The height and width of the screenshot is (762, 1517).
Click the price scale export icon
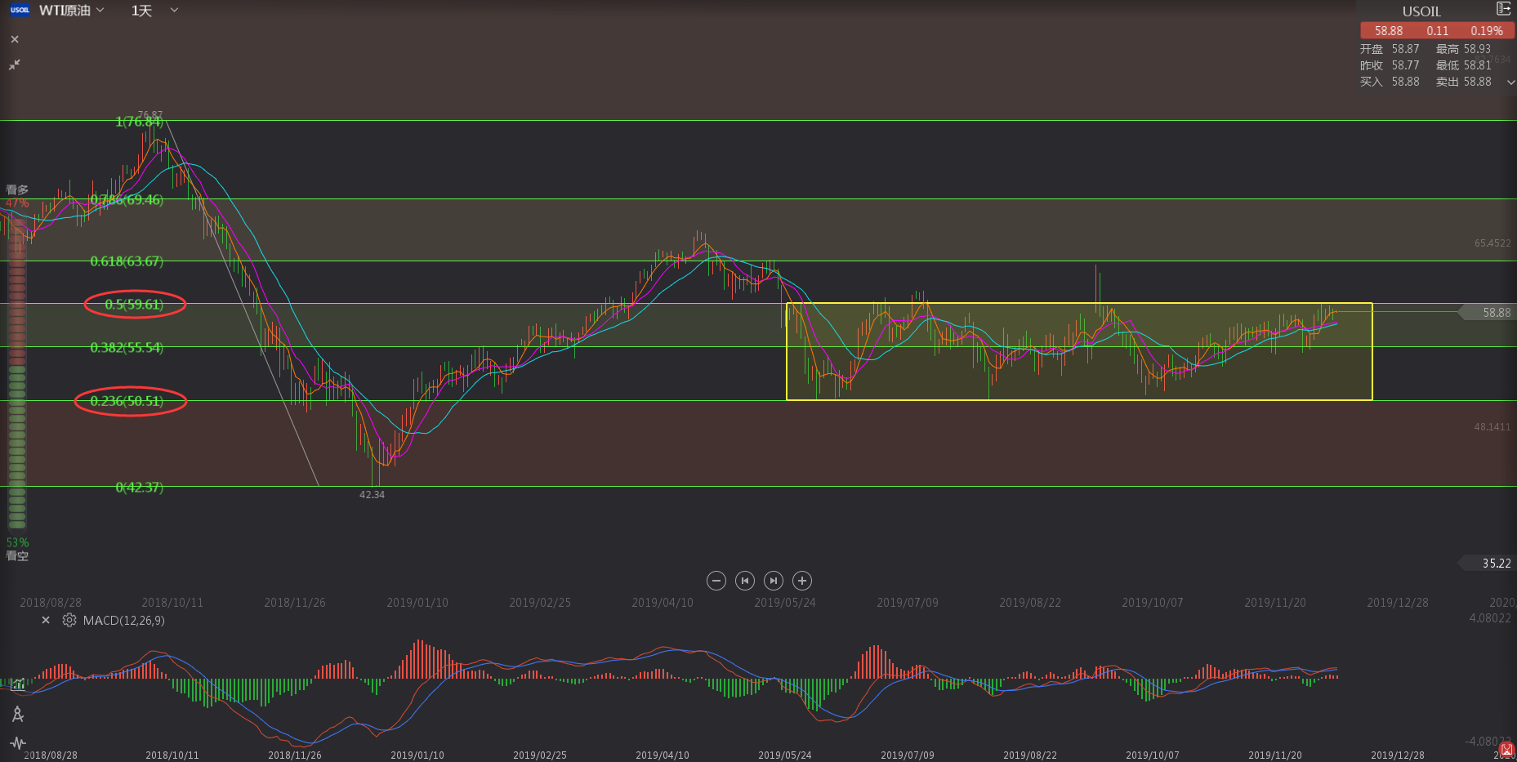tap(1503, 9)
